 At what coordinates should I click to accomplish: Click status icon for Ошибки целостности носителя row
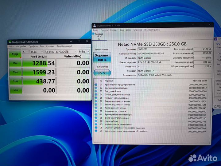tap(96, 128)
